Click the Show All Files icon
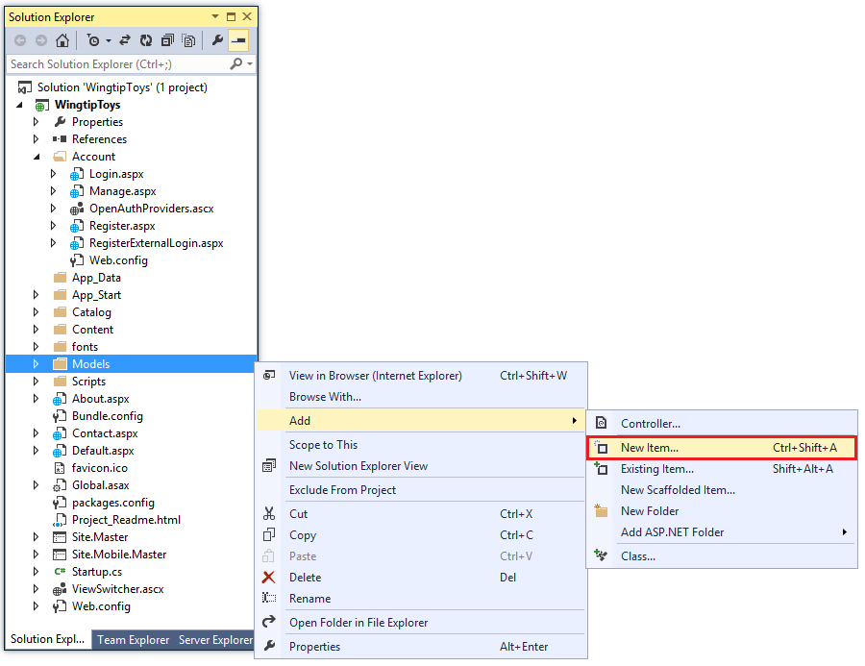The width and height of the screenshot is (865, 666). tap(189, 40)
